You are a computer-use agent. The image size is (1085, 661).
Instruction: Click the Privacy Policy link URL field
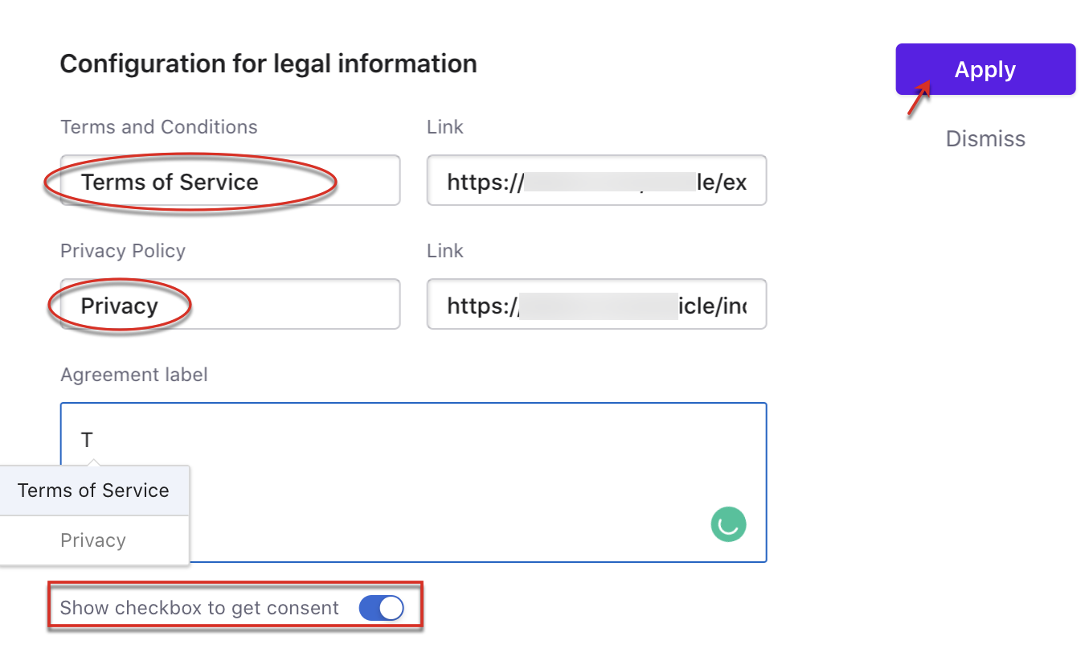[x=596, y=304]
